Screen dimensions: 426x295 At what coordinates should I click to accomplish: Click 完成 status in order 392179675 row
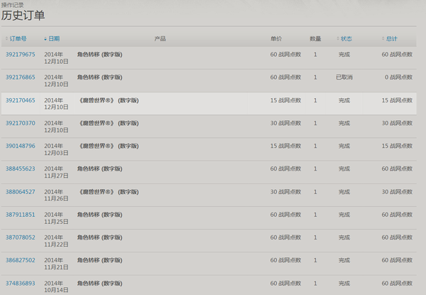point(344,54)
